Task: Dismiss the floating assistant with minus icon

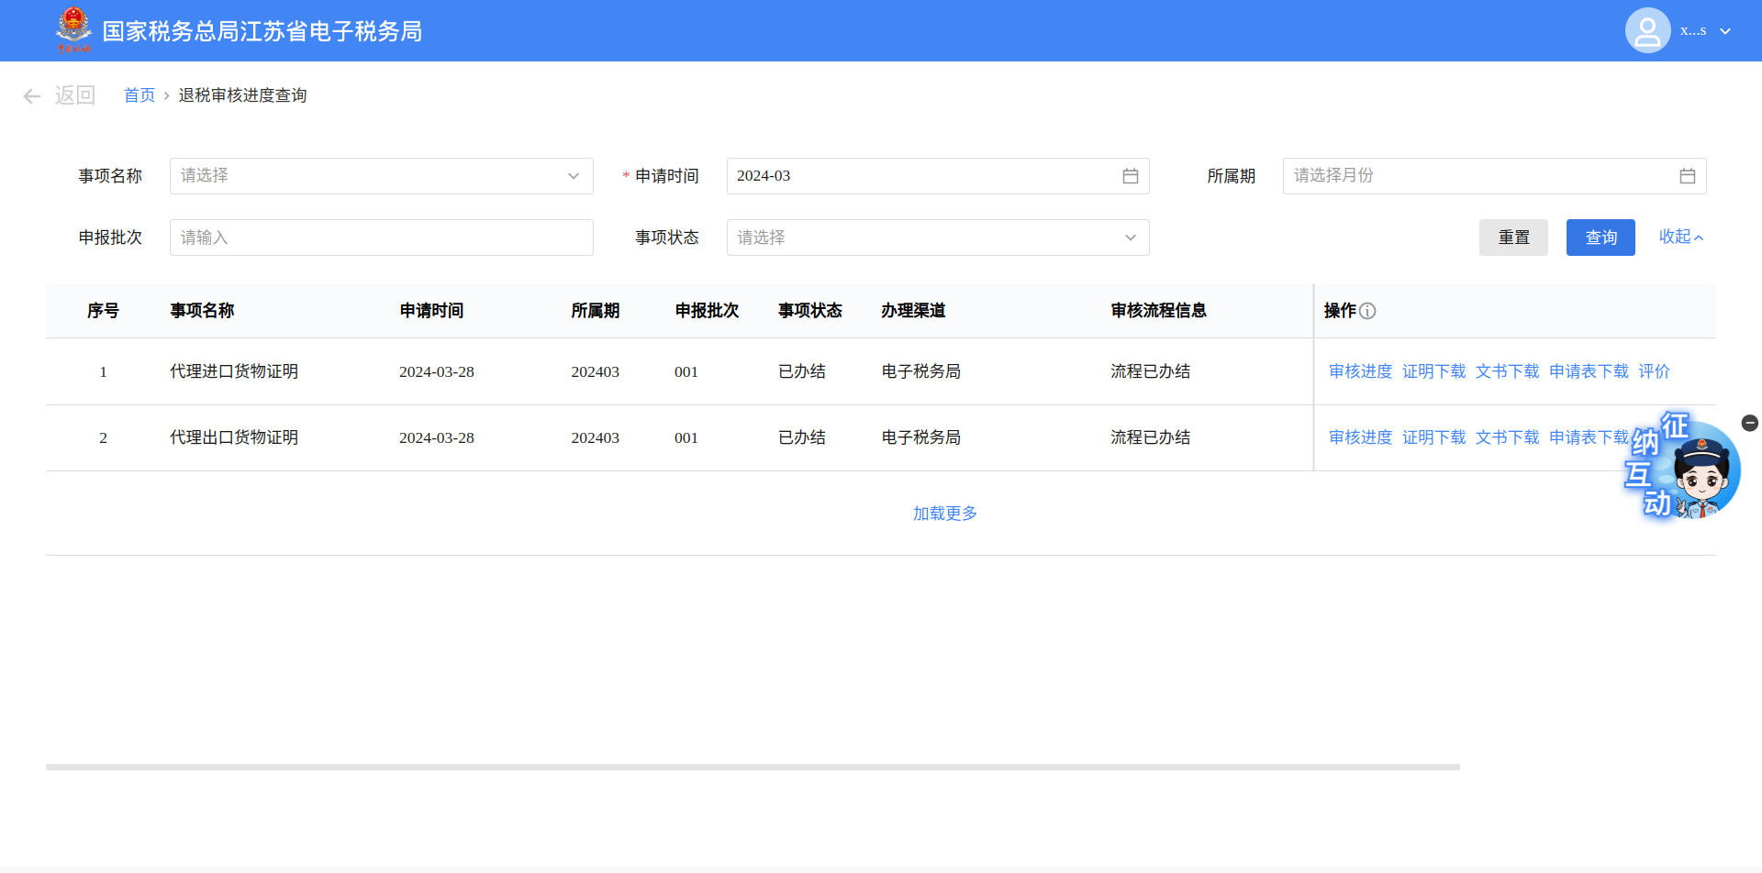Action: 1749,423
